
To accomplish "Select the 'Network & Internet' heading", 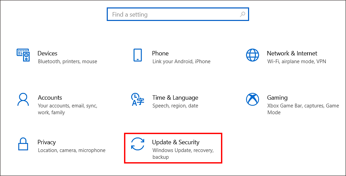I will 292,53.
